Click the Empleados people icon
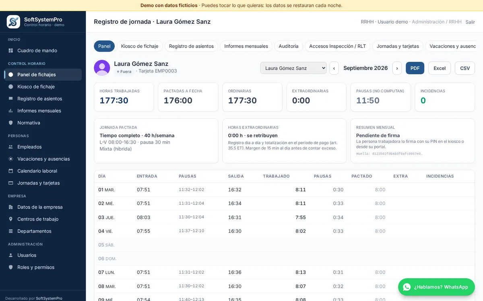Screen dimensions: 483x301 pyautogui.click(x=10, y=147)
